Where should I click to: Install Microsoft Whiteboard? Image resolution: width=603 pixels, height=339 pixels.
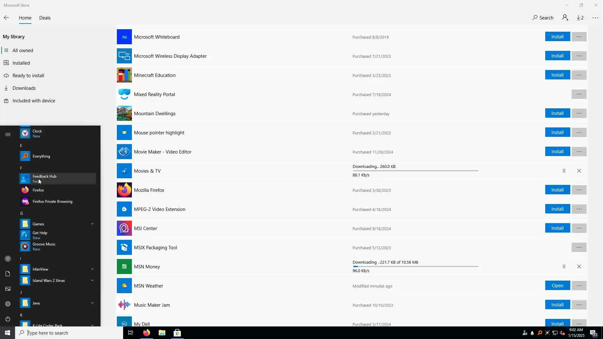(557, 37)
